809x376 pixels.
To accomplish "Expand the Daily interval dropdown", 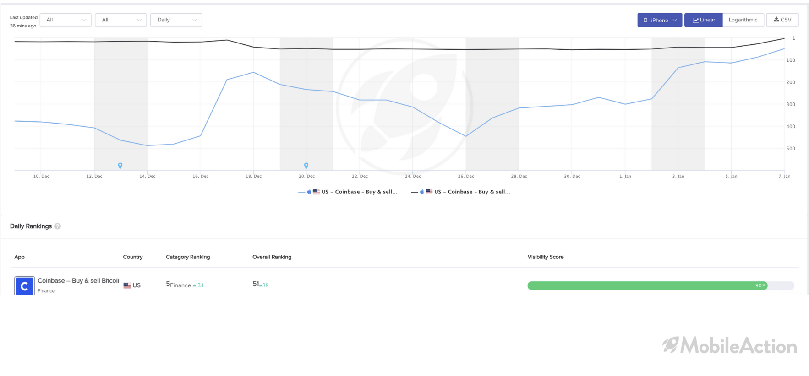I will click(176, 20).
